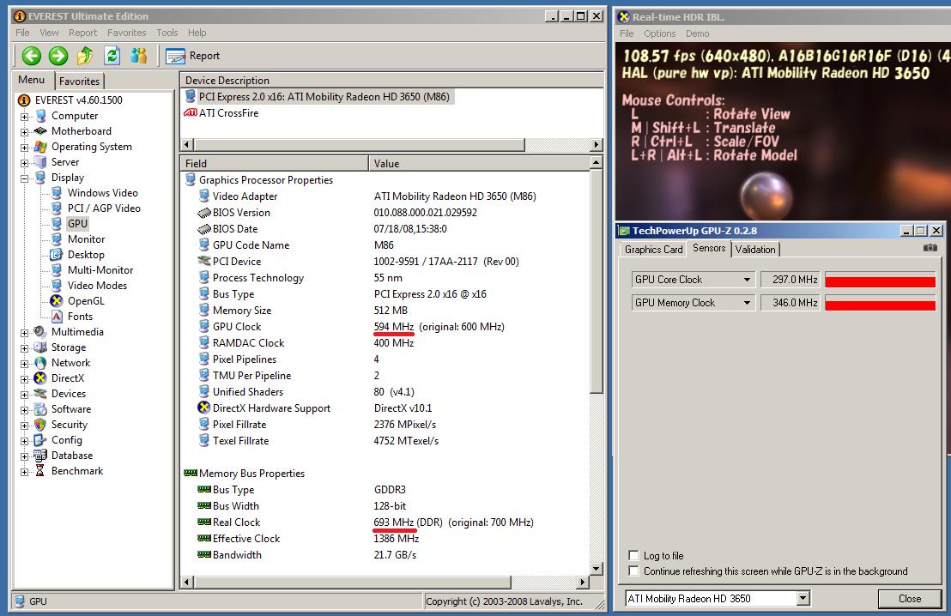Click the Device Description column header
This screenshot has width=951, height=616.
pyautogui.click(x=391, y=80)
